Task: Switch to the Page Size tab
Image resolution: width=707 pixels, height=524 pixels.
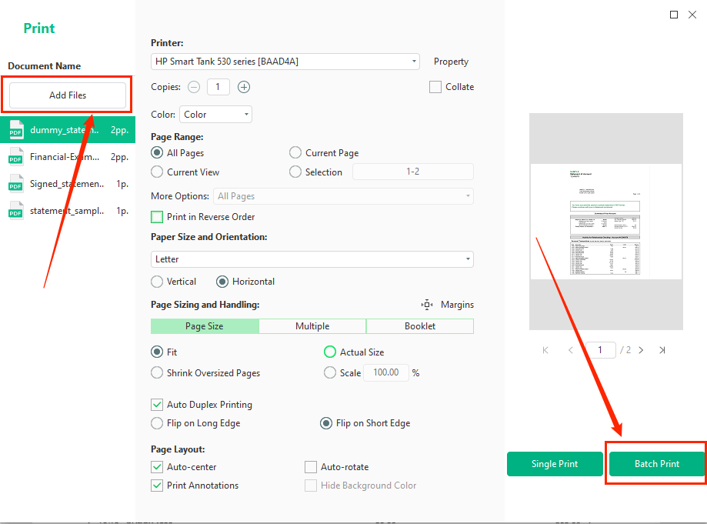Action: pos(205,326)
